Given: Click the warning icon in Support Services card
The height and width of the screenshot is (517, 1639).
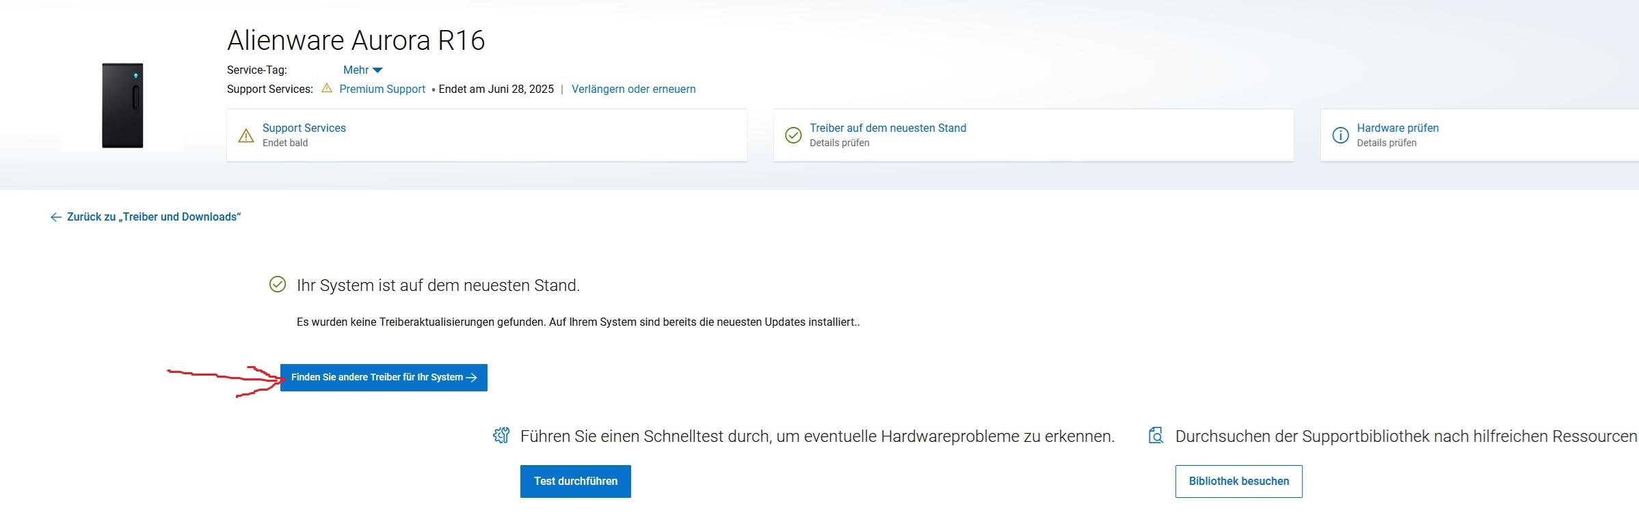Looking at the screenshot, I should 245,135.
